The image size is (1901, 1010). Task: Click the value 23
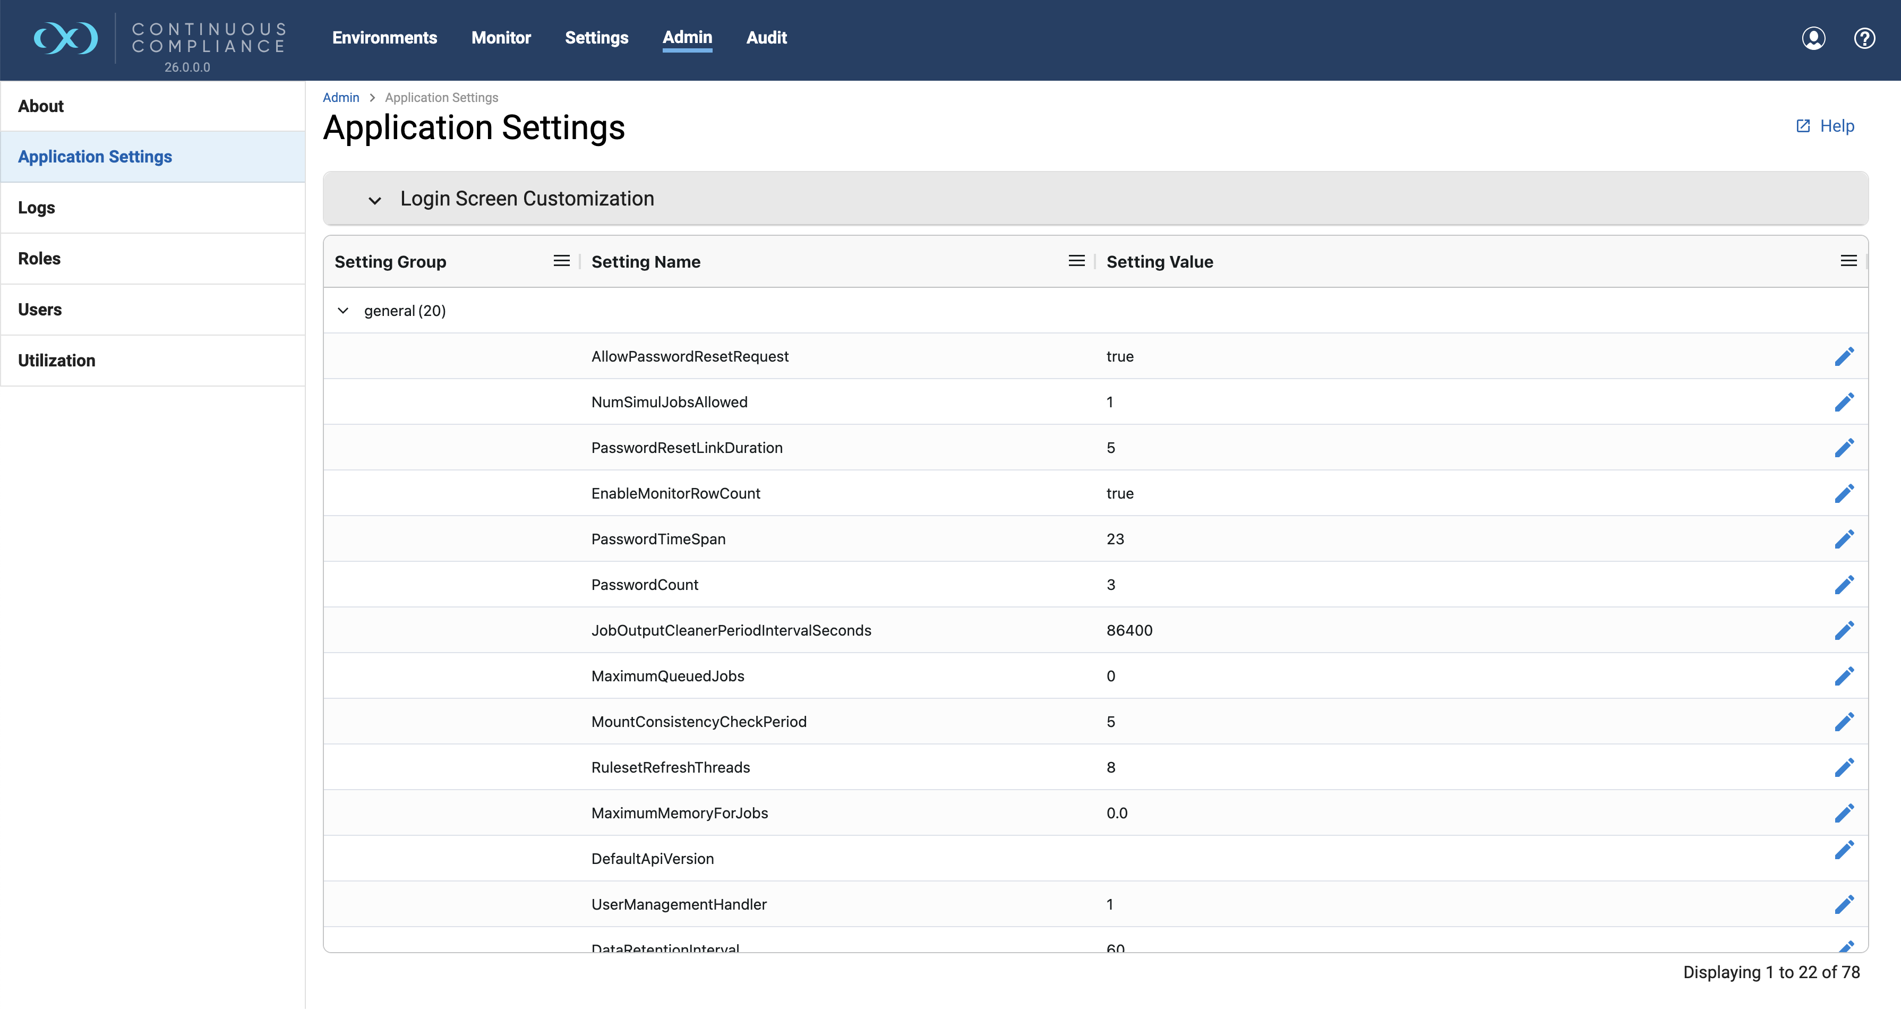1115,540
